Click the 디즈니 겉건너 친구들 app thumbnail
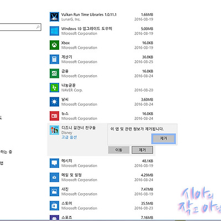This screenshot has height=221, width=221. [x=54, y=130]
